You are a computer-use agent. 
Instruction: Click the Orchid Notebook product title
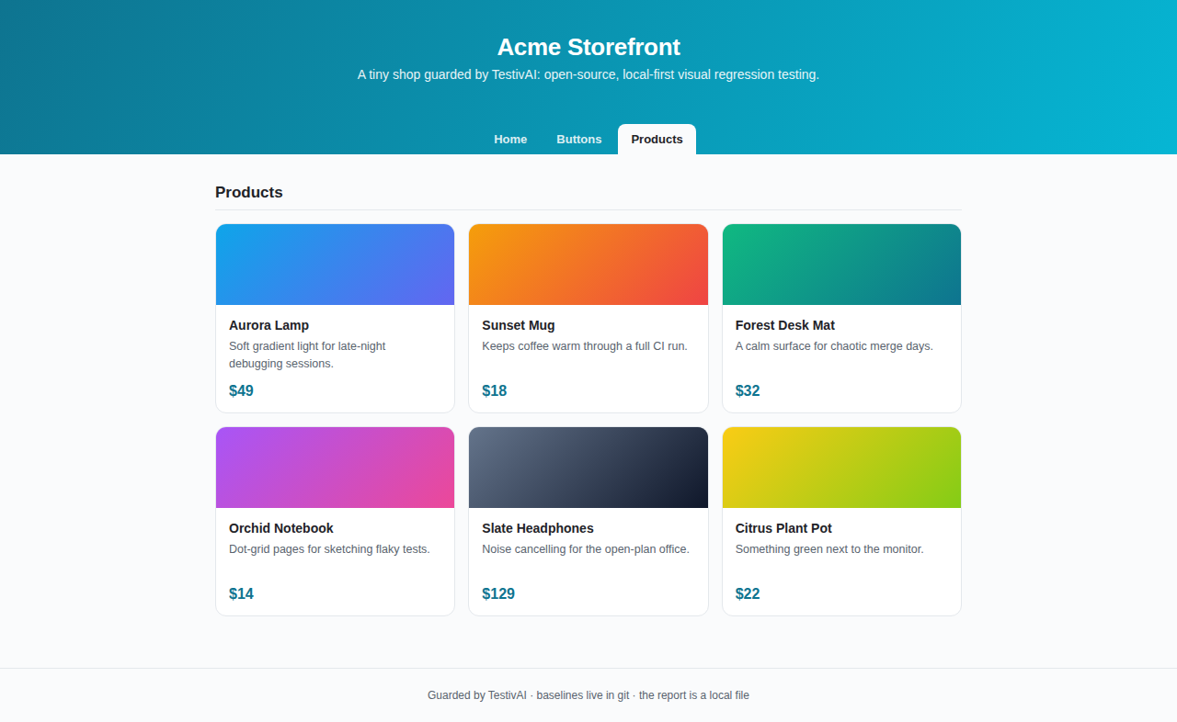pyautogui.click(x=281, y=528)
